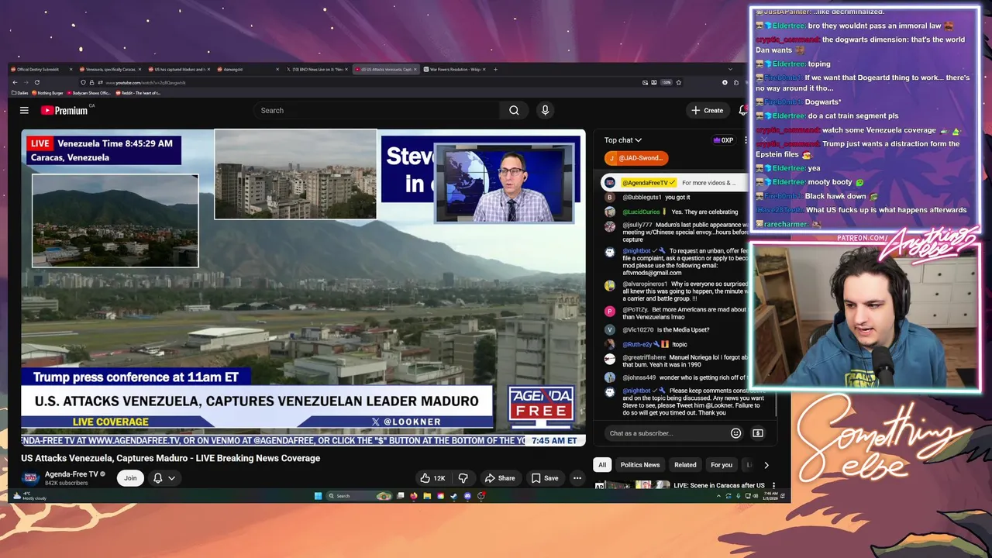Open the live chat options menu

coord(746,140)
